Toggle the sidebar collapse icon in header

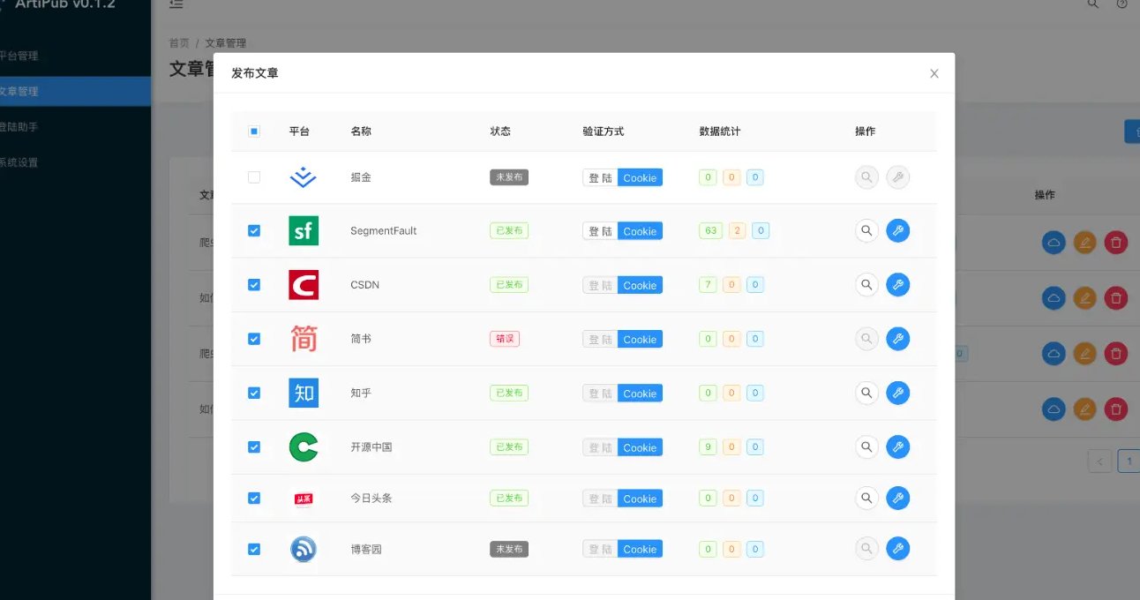pyautogui.click(x=176, y=4)
